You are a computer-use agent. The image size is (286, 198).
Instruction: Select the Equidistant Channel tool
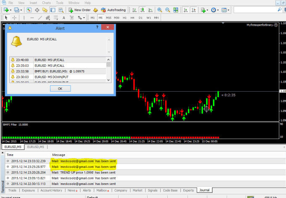[x=48, y=18]
